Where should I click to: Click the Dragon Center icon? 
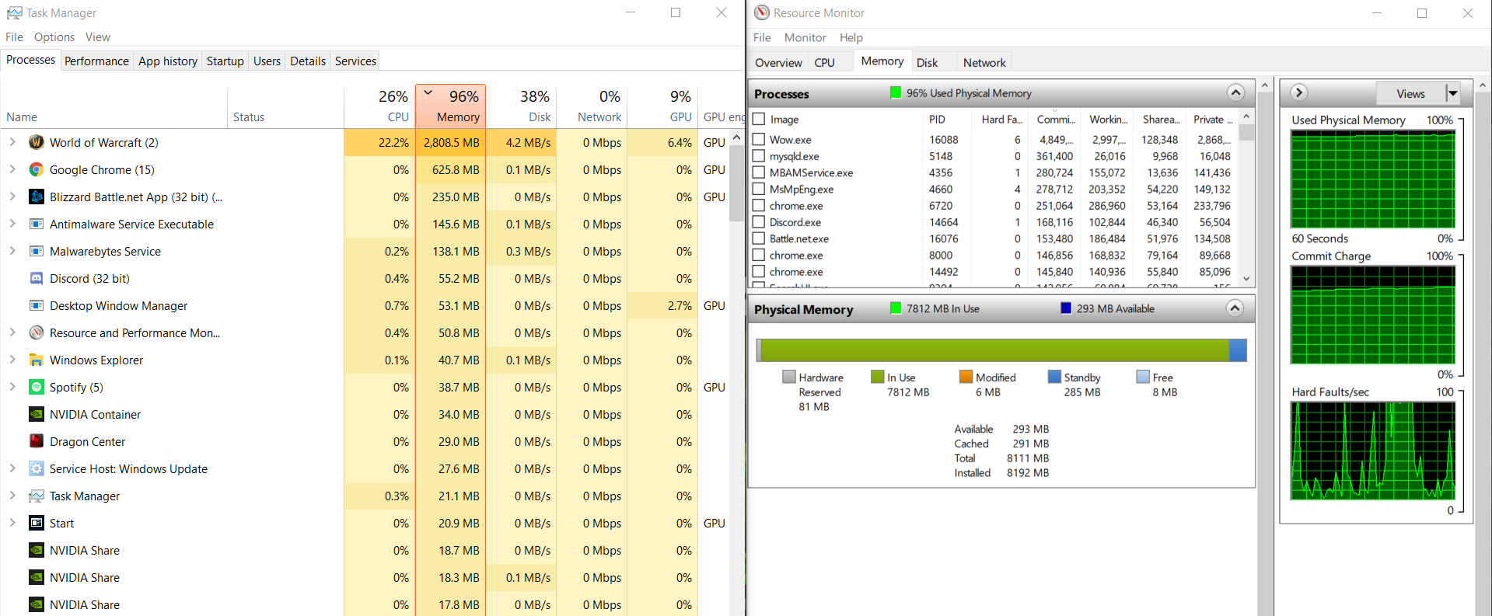point(36,441)
